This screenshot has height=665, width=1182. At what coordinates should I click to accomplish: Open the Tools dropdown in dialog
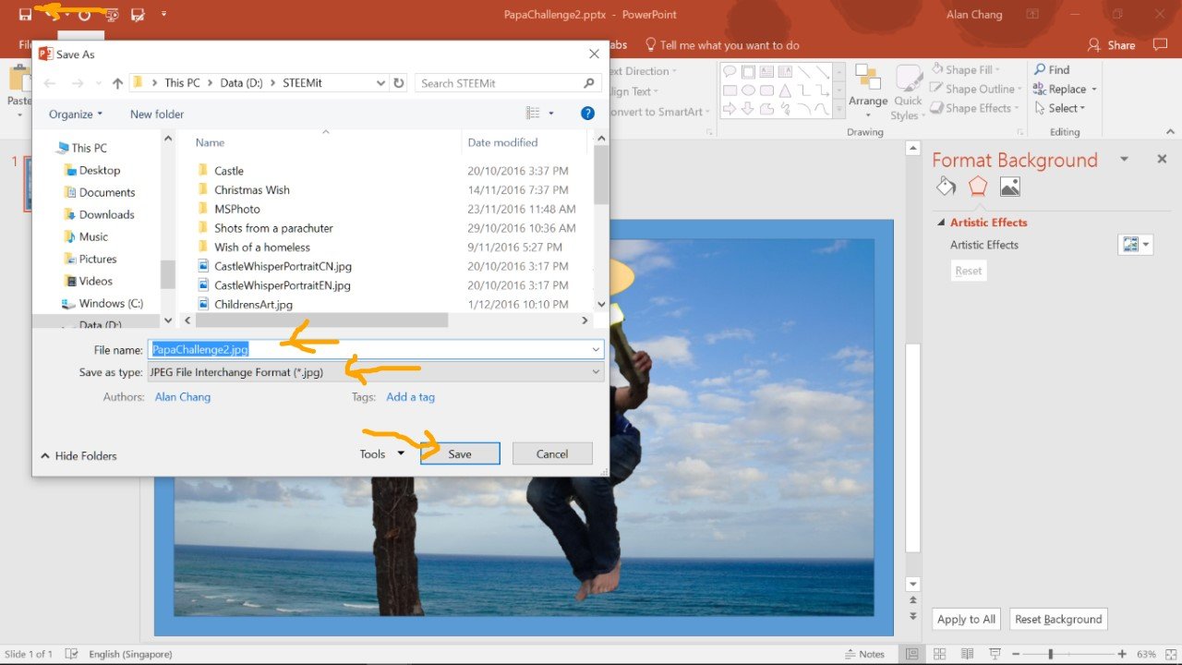(x=382, y=453)
